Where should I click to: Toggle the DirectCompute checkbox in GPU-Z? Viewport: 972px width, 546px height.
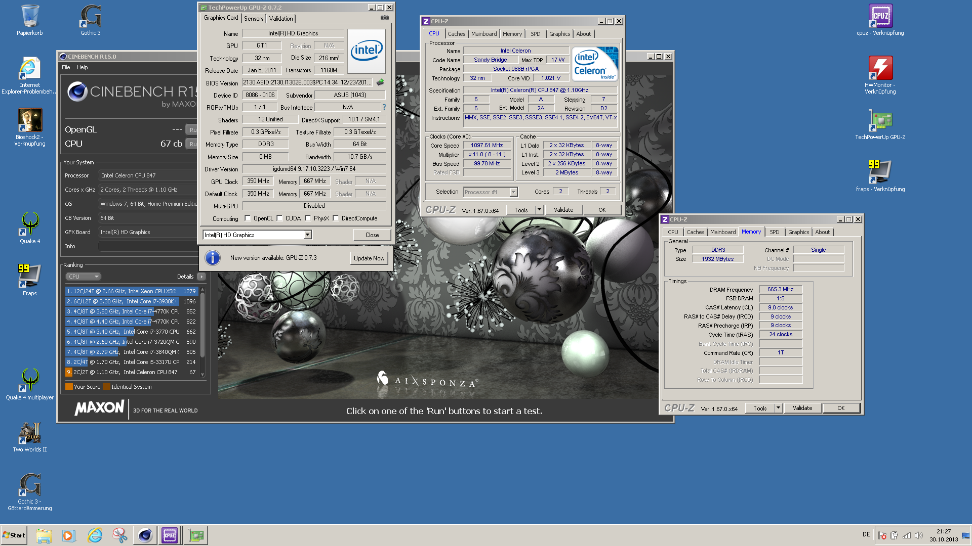coord(336,218)
